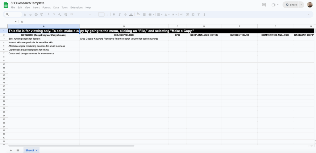Activate the paint format tool
The image size is (316, 153).
click(x=42, y=14)
